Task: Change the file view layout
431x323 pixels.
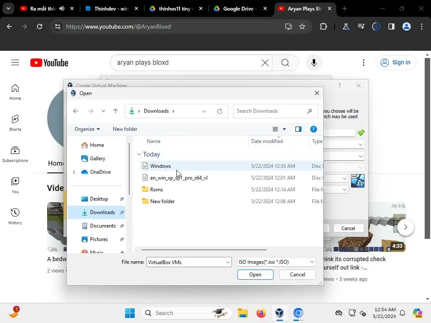Action: 275,129
